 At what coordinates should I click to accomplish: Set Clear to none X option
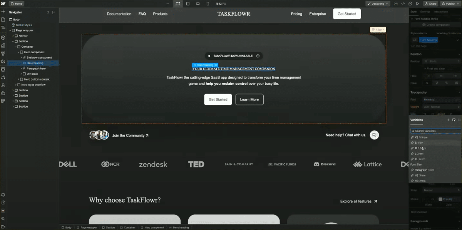tap(427, 83)
